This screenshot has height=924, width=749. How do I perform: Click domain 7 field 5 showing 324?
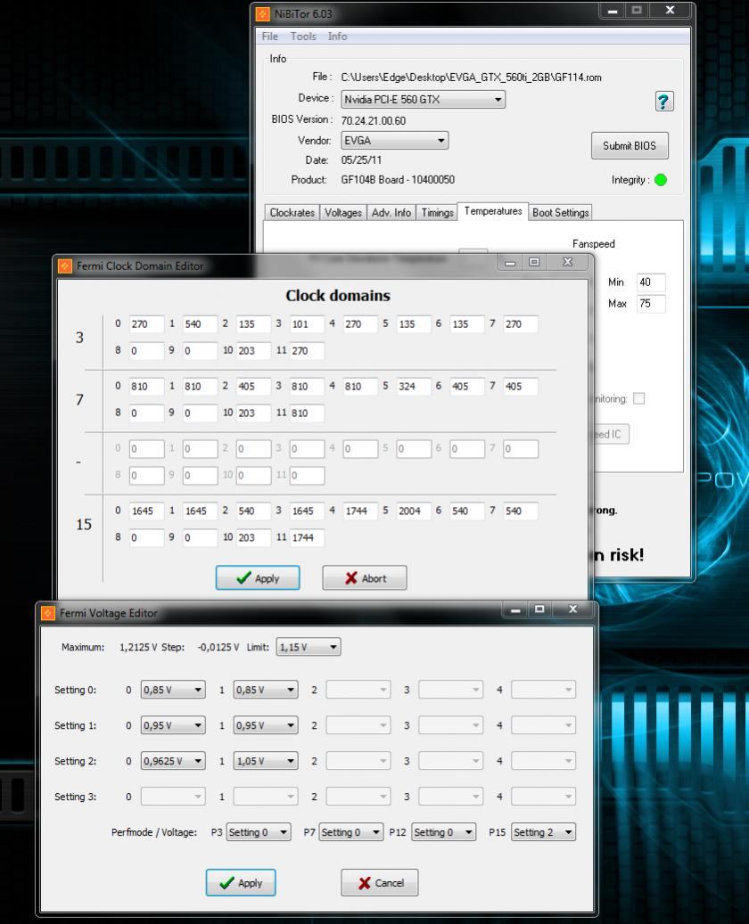(x=414, y=387)
